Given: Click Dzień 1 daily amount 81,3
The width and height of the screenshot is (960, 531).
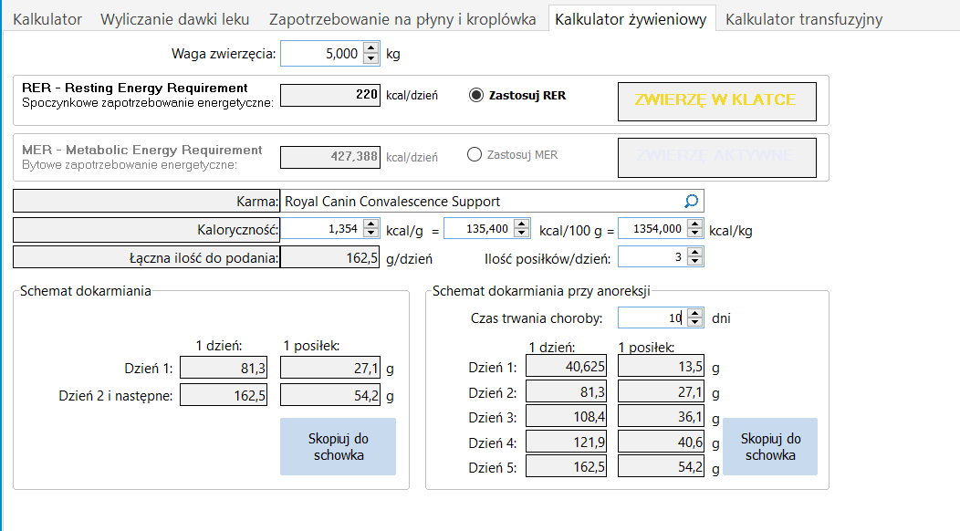Looking at the screenshot, I should [x=224, y=368].
